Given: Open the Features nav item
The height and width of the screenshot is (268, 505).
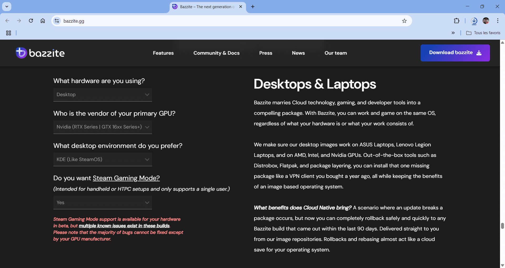Looking at the screenshot, I should click(x=163, y=53).
